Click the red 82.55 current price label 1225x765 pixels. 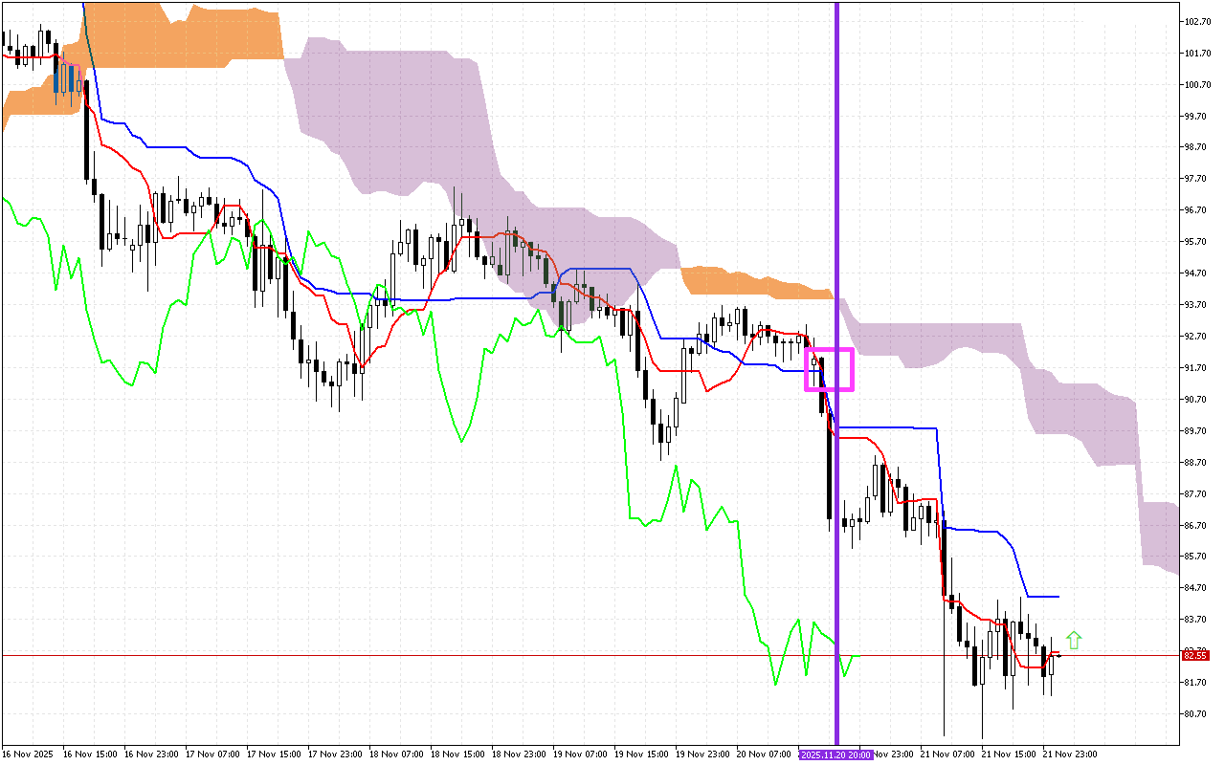point(1196,655)
